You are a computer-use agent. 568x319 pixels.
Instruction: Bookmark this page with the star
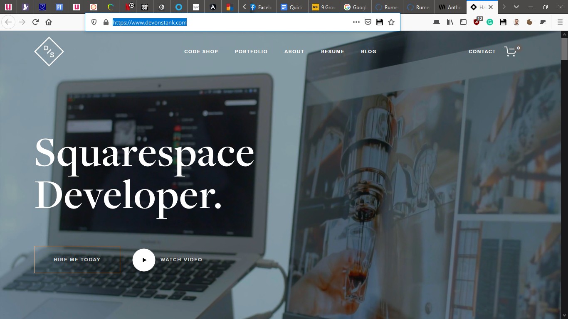391,22
